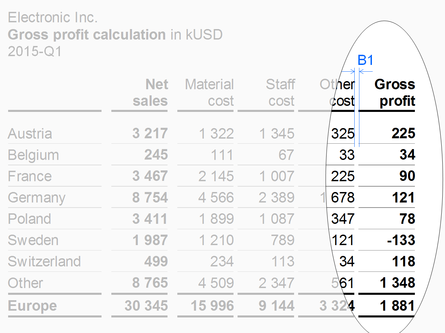Select the Switzerland row label

44,261
